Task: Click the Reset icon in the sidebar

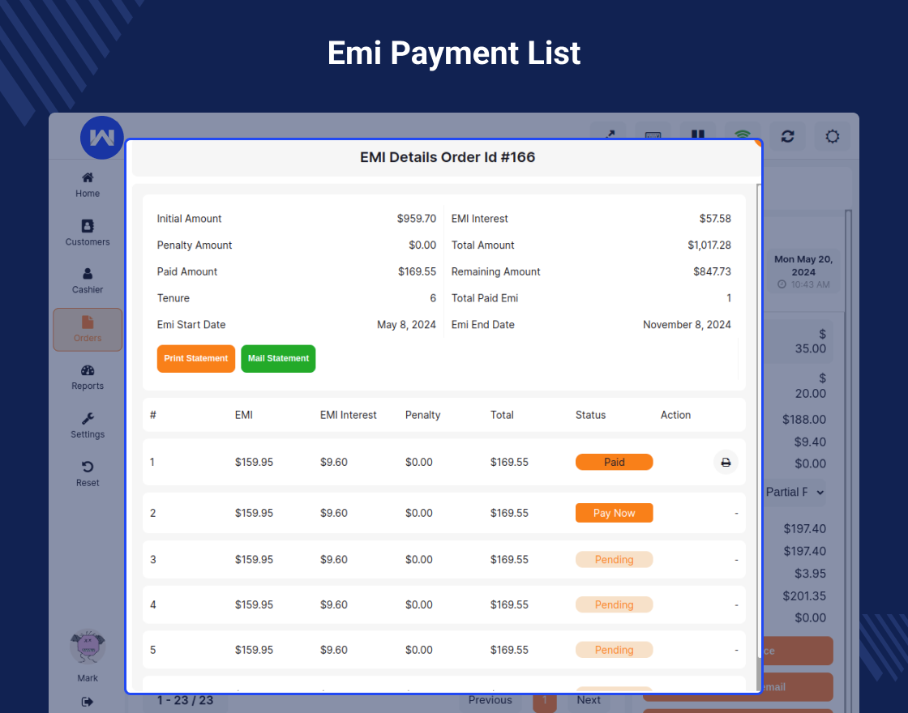Action: pos(87,472)
